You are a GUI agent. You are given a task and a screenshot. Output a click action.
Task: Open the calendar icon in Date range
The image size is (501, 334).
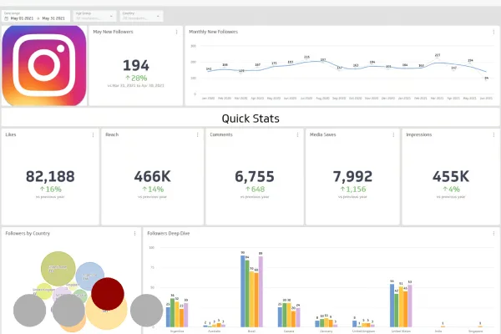[x=6, y=18]
